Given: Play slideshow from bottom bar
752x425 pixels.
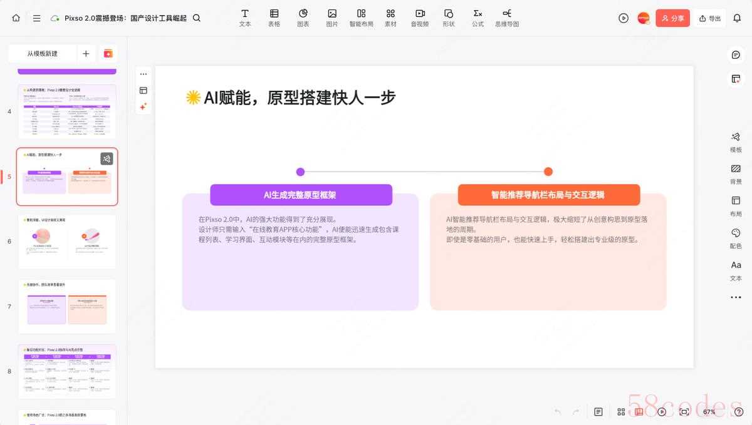Looking at the screenshot, I should (x=662, y=412).
